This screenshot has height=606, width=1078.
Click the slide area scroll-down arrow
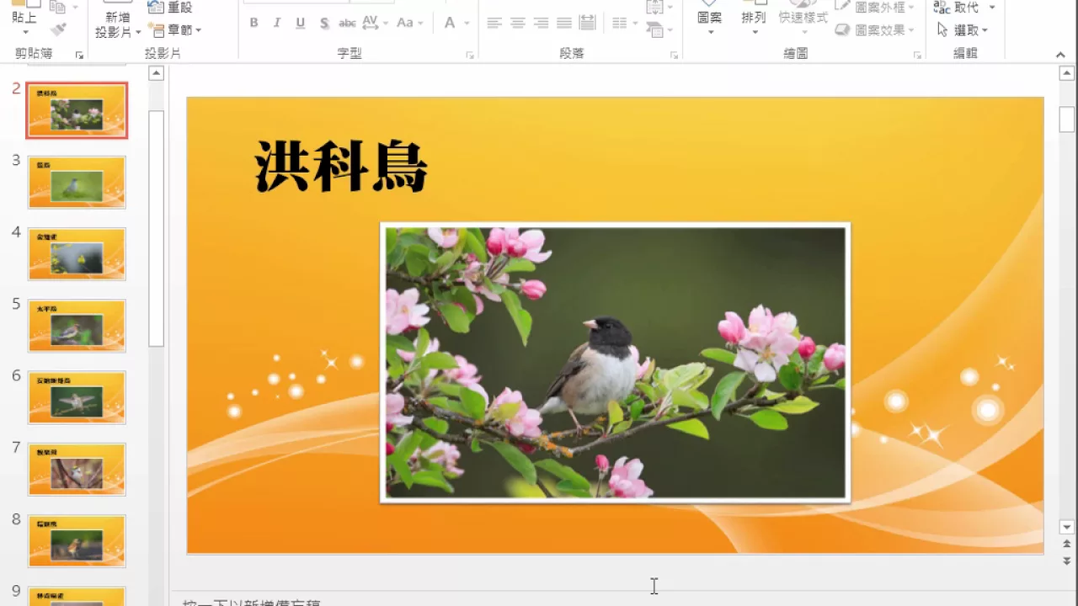(x=1067, y=527)
